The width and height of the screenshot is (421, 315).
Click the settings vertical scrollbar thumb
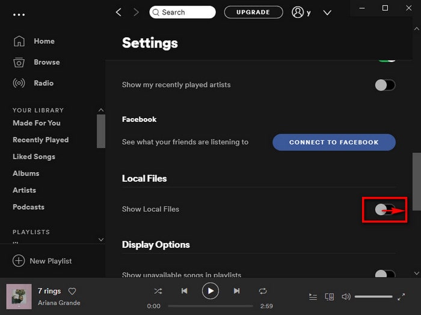pos(417,182)
